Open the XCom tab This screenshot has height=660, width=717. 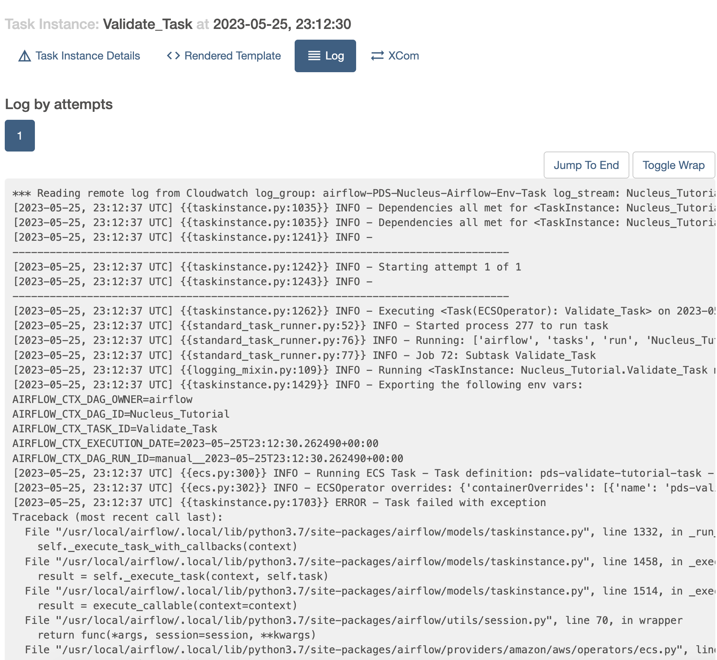point(395,56)
